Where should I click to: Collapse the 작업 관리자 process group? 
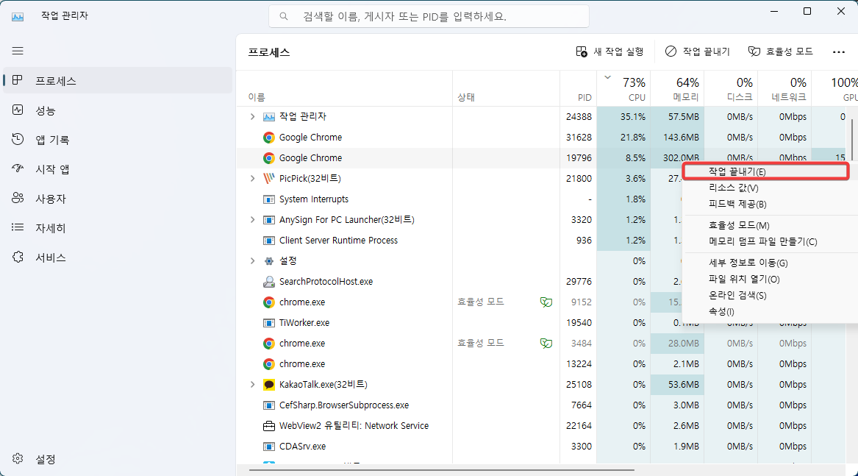point(254,116)
